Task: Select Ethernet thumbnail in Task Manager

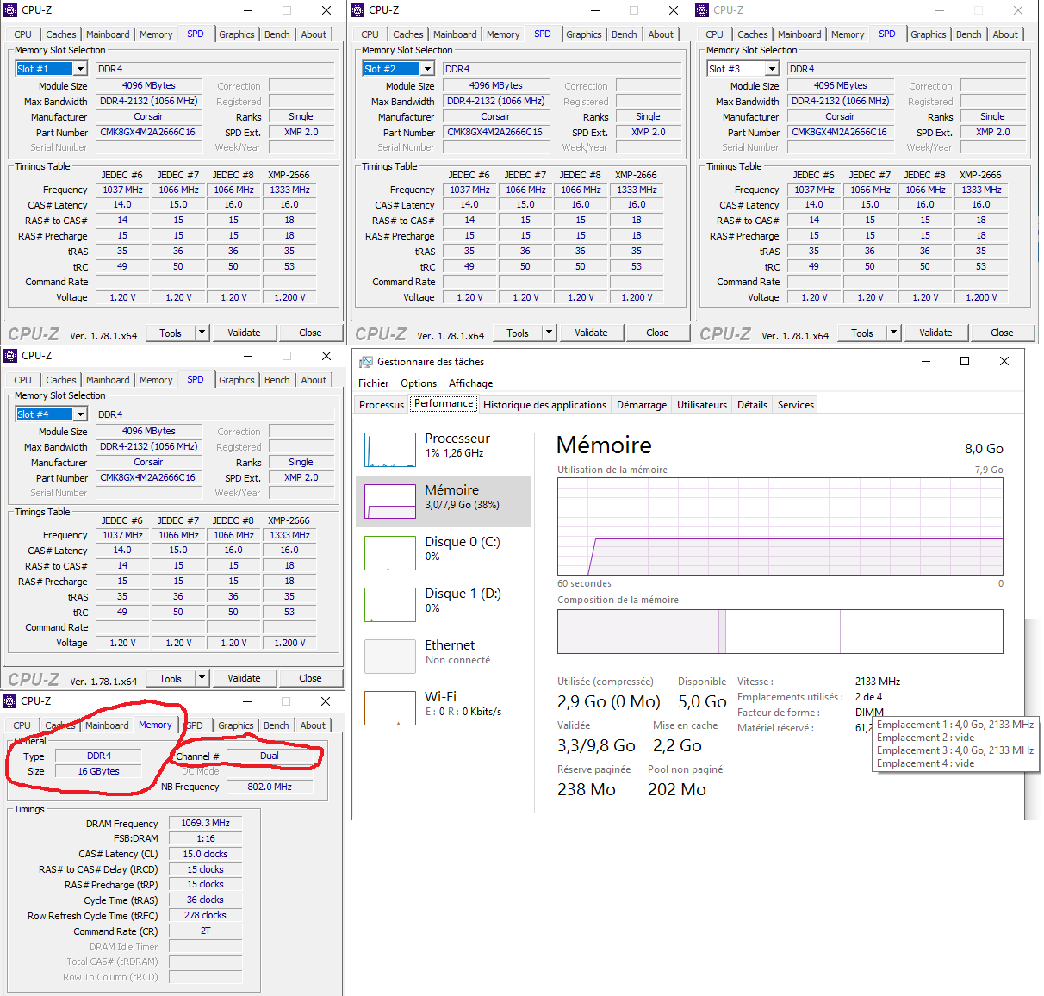Action: click(390, 657)
